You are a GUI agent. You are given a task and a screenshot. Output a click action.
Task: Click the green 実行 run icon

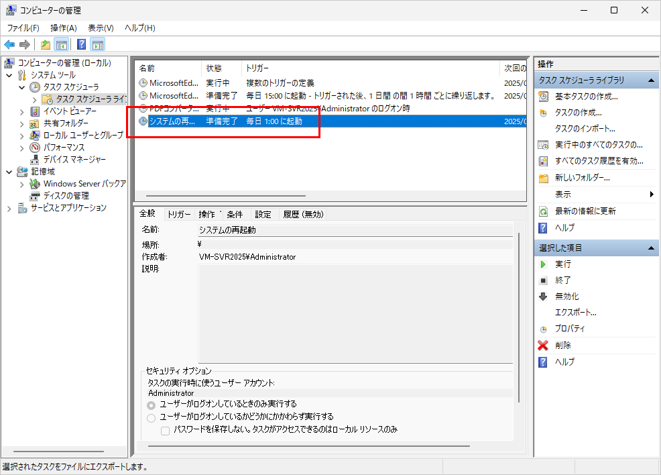pos(543,264)
